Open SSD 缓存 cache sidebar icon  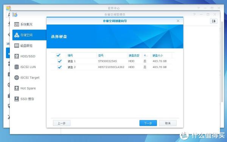point(17,99)
